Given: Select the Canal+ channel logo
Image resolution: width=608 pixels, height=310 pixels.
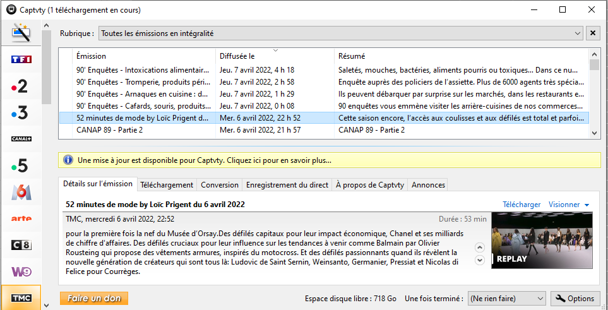Looking at the screenshot, I should (21, 139).
